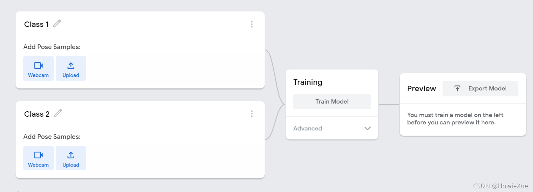Image resolution: width=533 pixels, height=192 pixels.
Task: Expand the Advanced training settings
Action: [332, 128]
